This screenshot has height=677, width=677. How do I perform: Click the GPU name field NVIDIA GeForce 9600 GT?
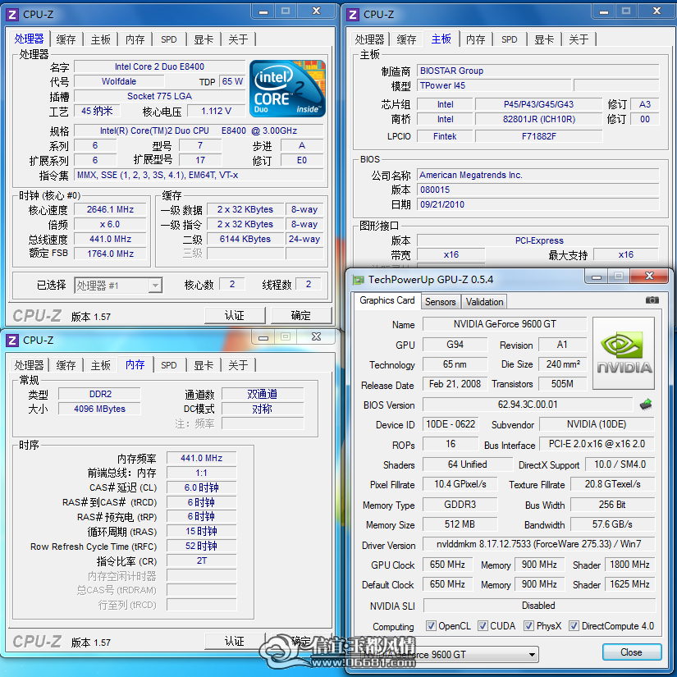(x=505, y=324)
